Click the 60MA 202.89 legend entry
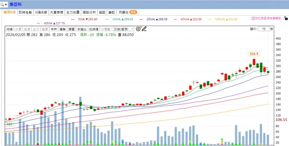289x146 pixels. click(187, 19)
